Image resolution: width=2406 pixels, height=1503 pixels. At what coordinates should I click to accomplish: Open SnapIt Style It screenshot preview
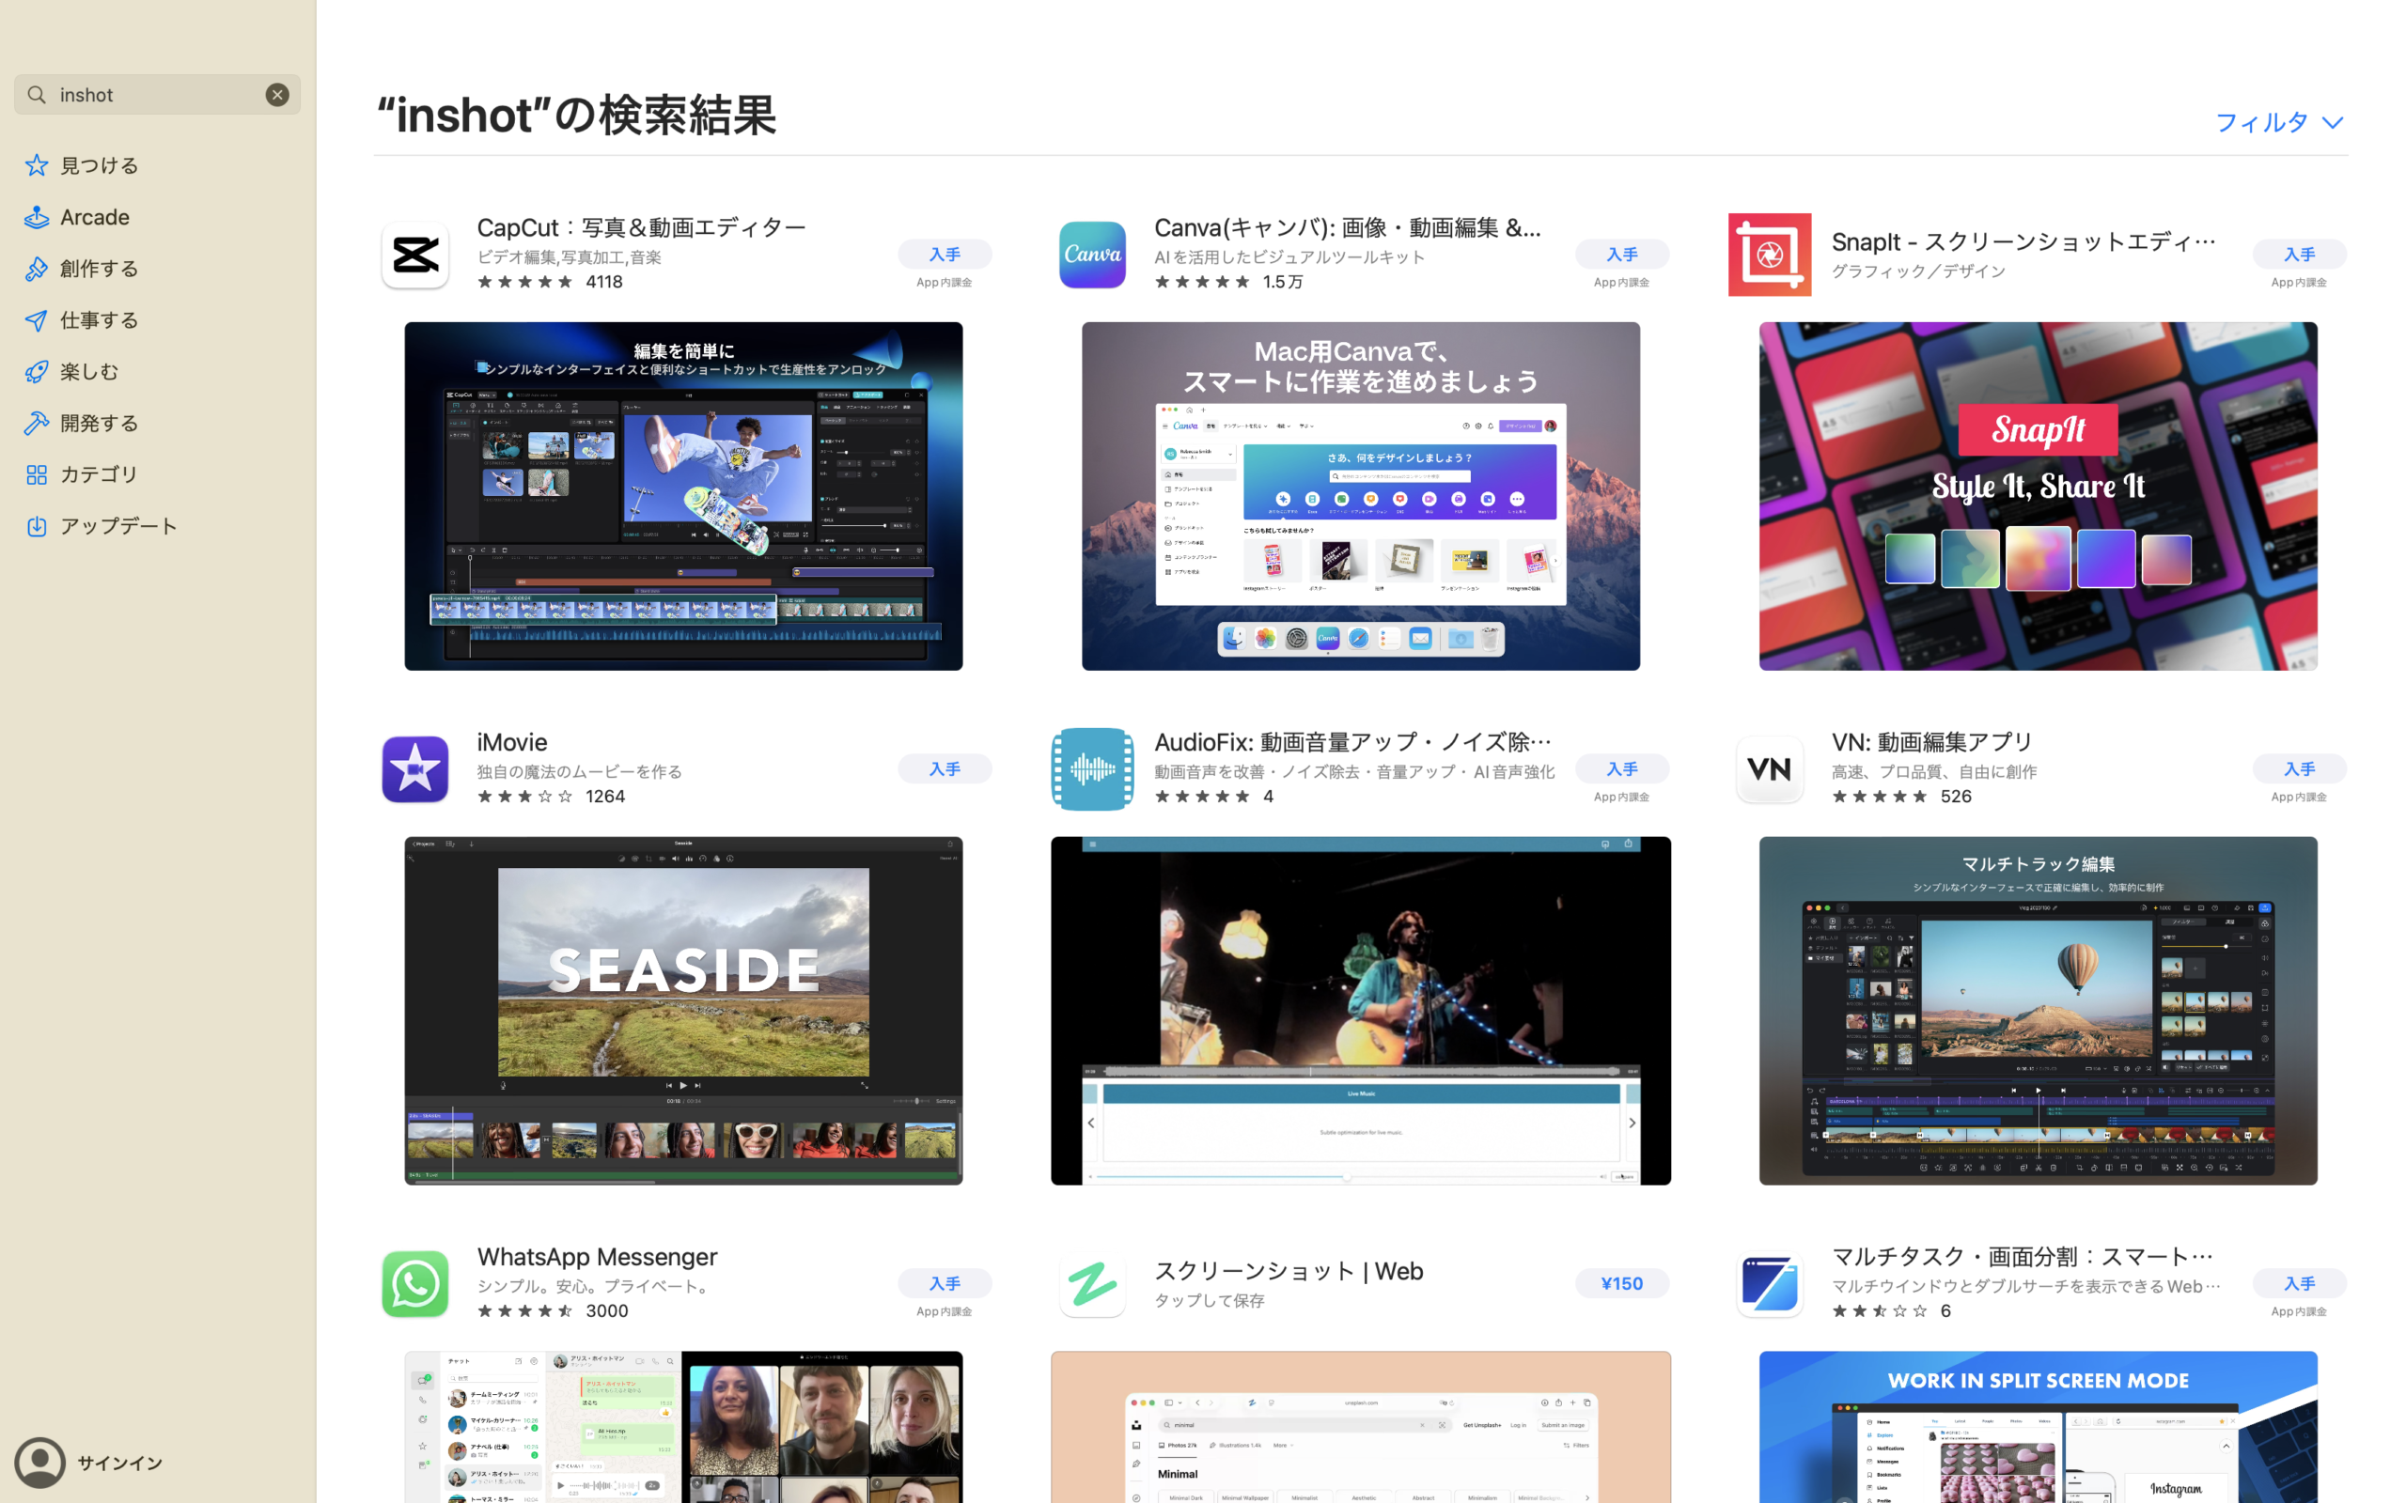2038,496
